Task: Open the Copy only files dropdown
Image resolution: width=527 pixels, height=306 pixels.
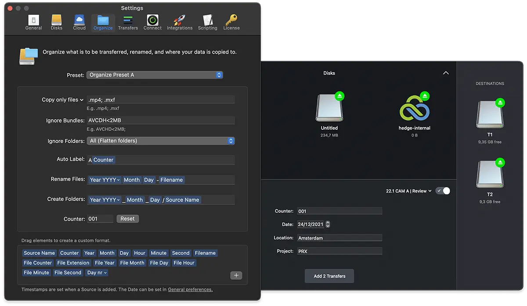Action: tap(62, 100)
